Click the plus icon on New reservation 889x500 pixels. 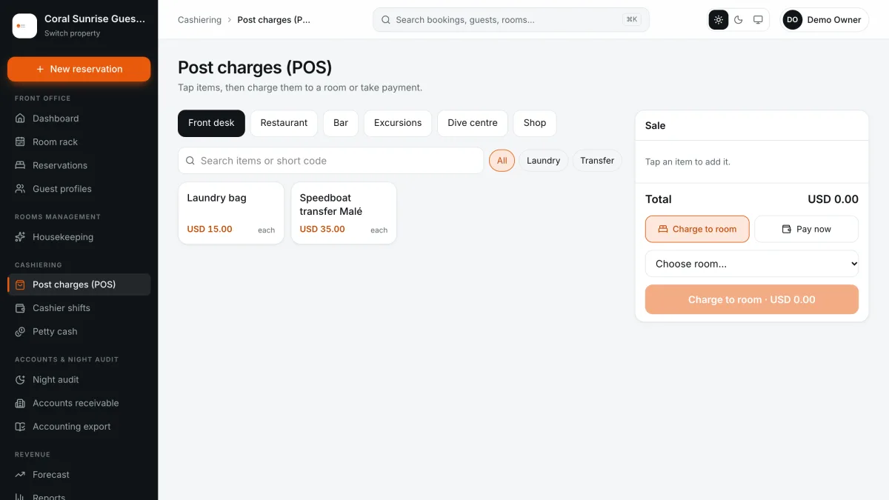click(x=40, y=69)
